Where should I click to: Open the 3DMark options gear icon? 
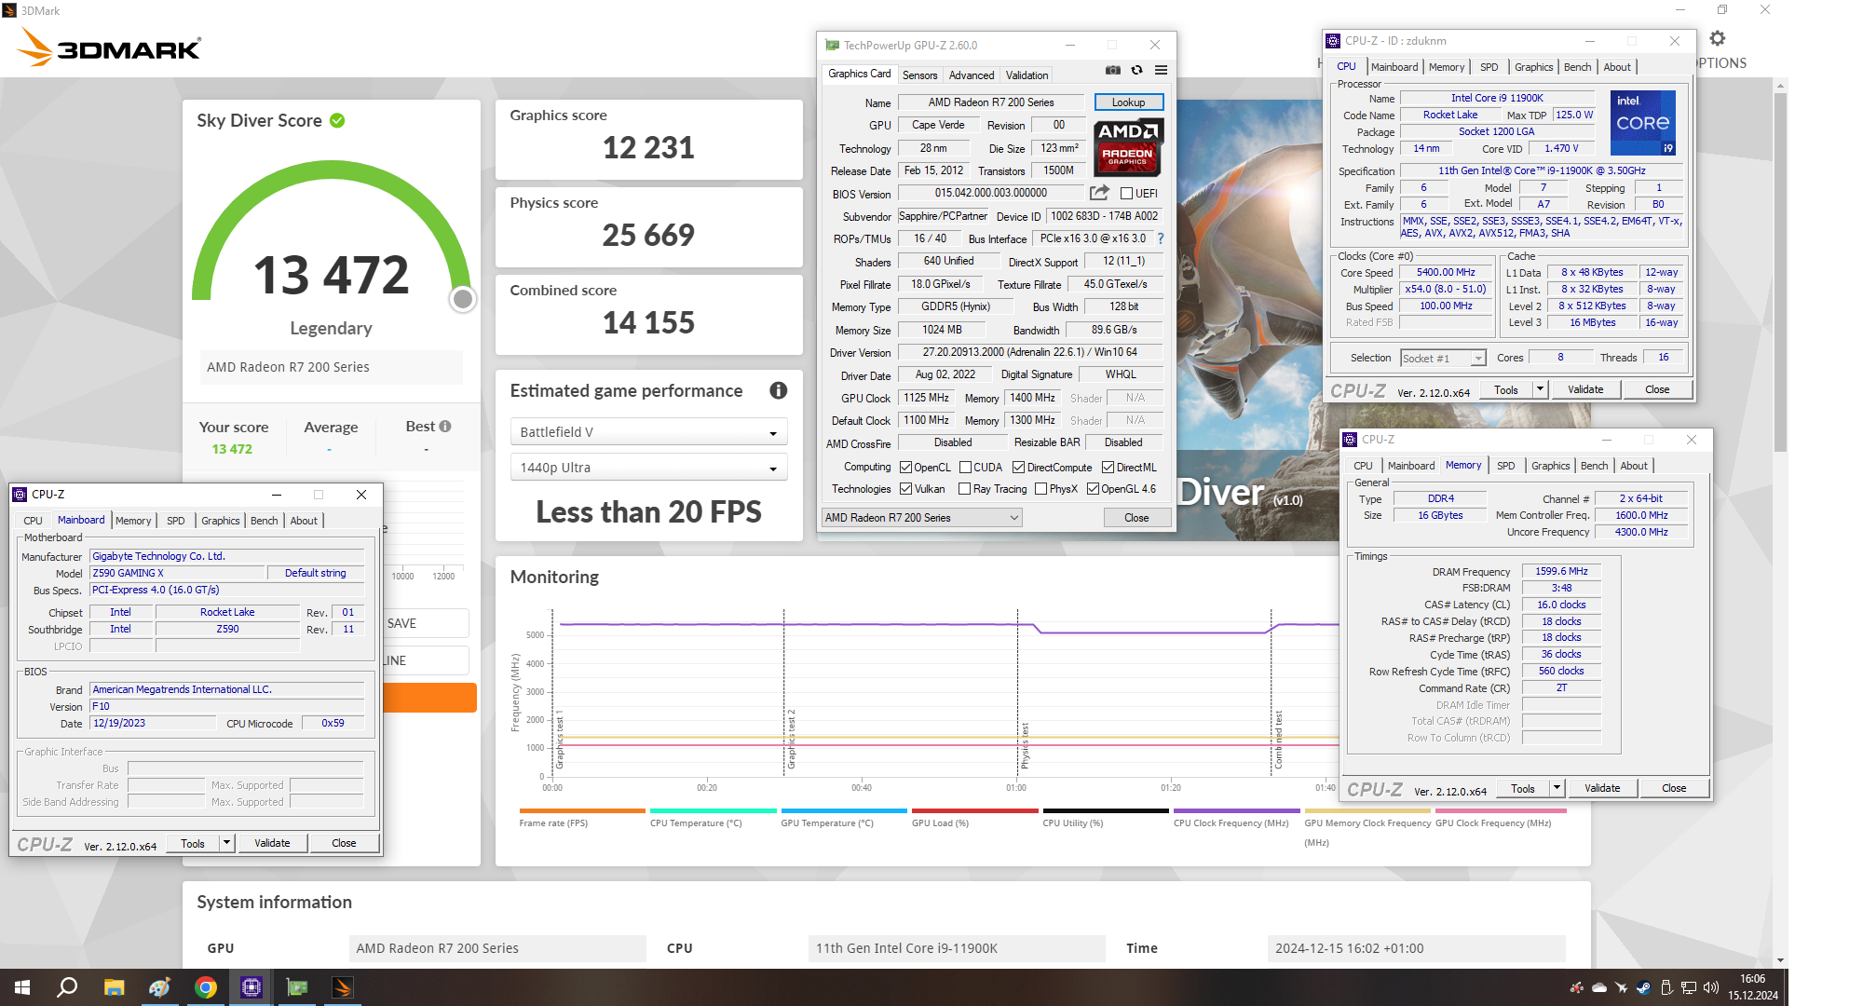coord(1718,38)
